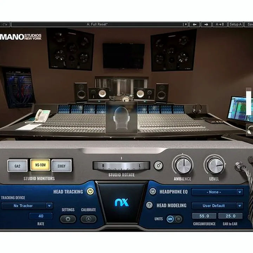Reset studio rotation with 0° button
Screen dimensions: 253x253
pyautogui.click(x=158, y=166)
